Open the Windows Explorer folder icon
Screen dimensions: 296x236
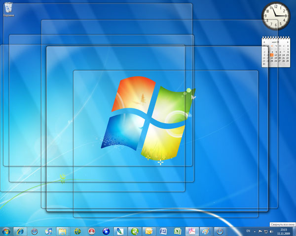coord(63,232)
